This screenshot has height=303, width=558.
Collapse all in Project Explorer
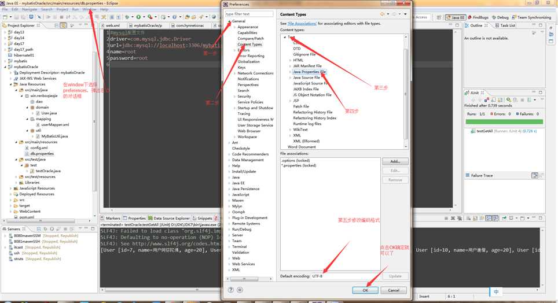point(57,25)
